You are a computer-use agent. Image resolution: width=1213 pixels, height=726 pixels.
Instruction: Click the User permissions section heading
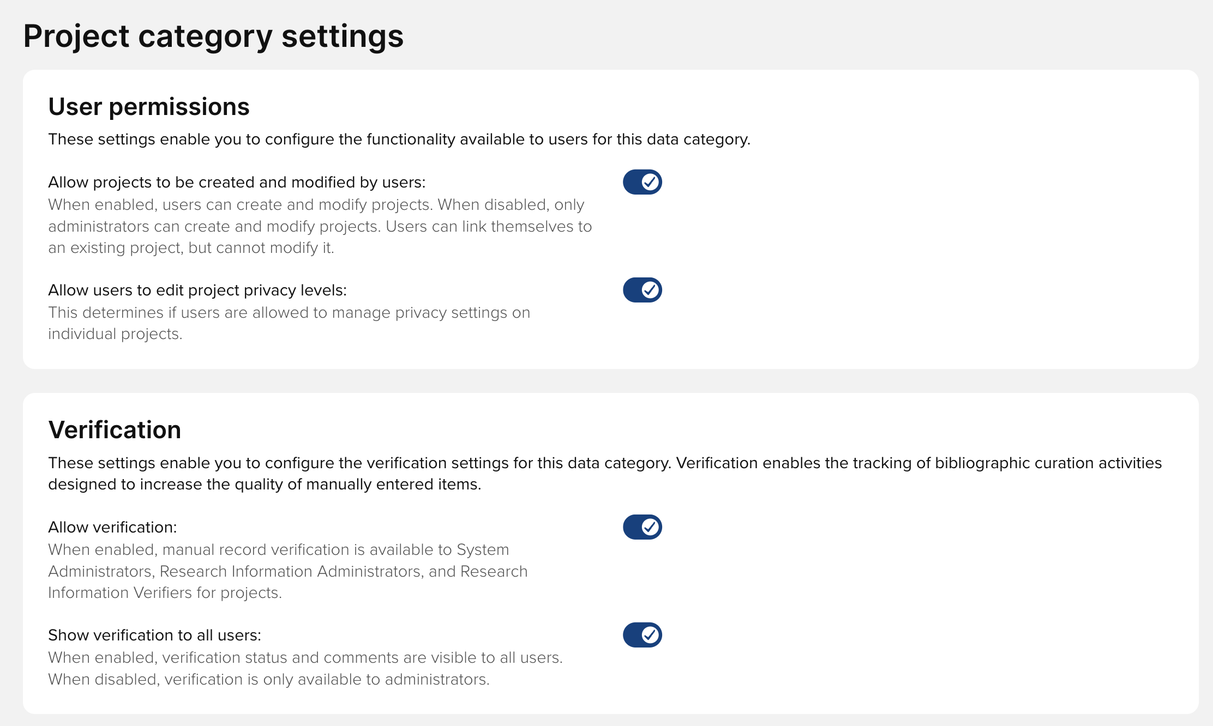148,107
